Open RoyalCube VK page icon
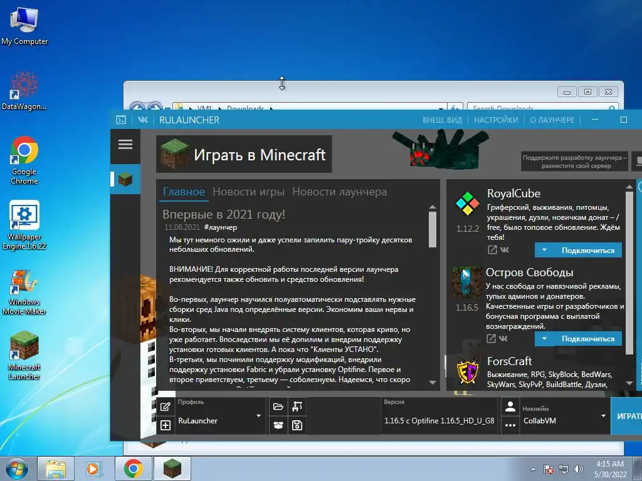 point(505,249)
